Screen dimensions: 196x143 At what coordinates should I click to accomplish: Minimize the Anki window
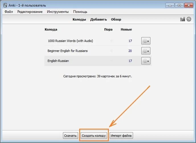(170, 5)
